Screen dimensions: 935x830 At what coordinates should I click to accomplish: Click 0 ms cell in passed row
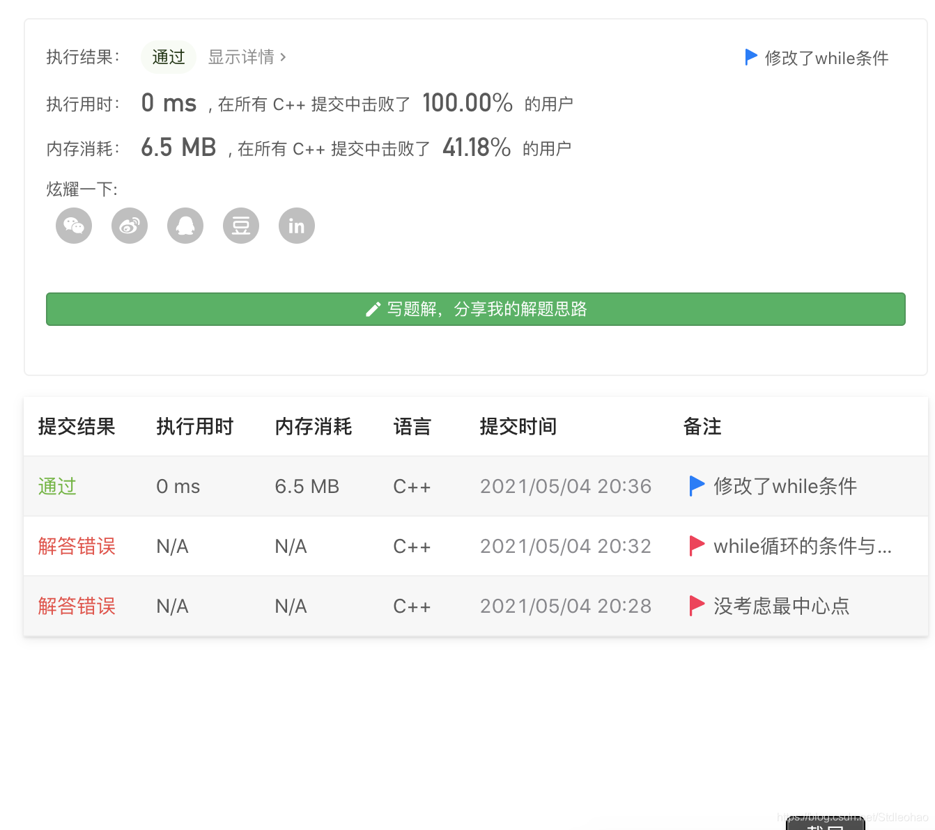(178, 486)
